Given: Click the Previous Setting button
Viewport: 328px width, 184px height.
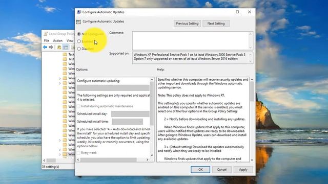Looking at the screenshot, I should pyautogui.click(x=187, y=24).
